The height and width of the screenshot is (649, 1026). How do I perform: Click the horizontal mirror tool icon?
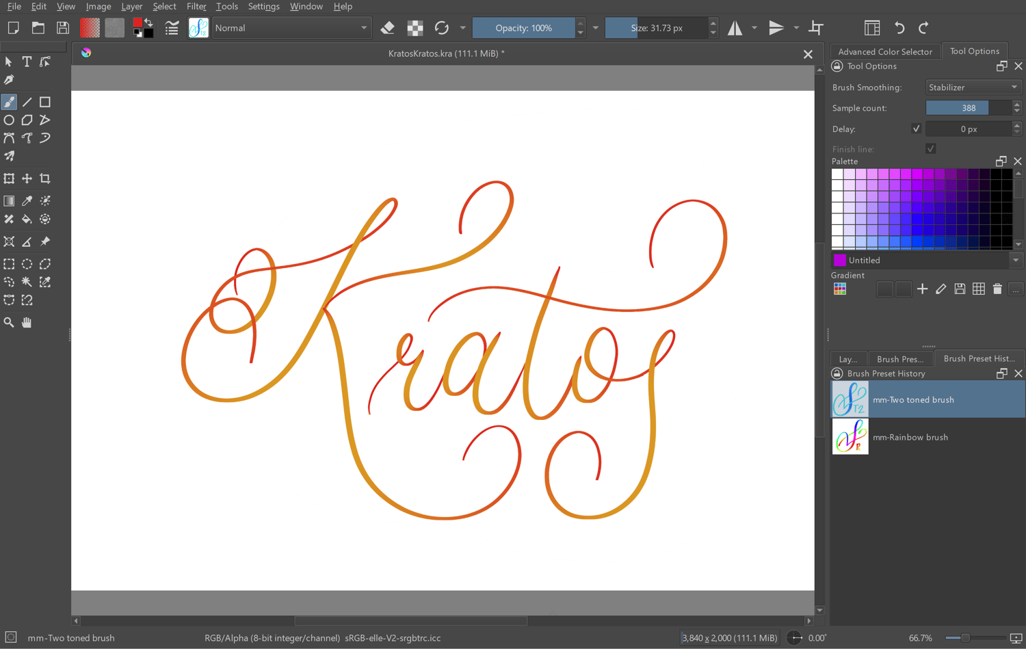click(735, 28)
